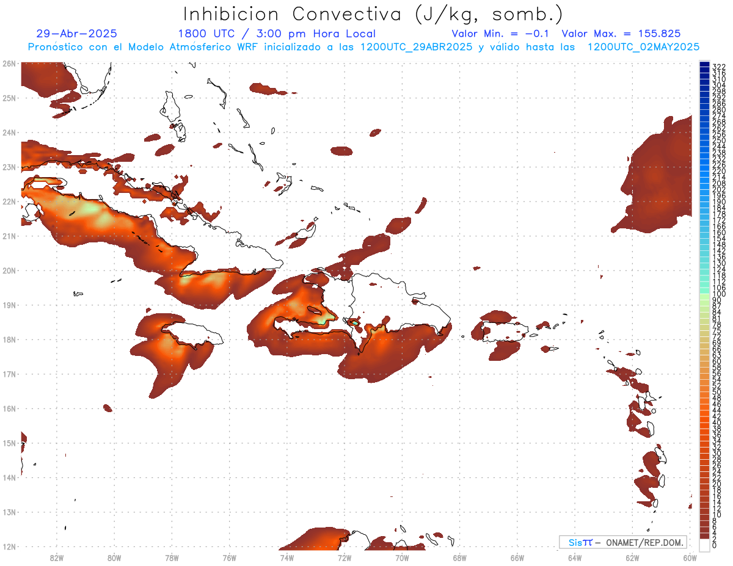Click the "SisTT - ONAMET/REP.DOM." credit box
This screenshot has height=566, width=733.
click(623, 542)
